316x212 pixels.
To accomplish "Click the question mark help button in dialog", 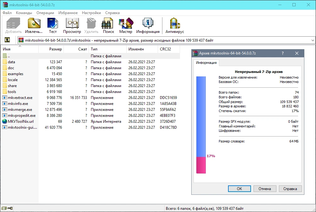I will [x=282, y=53].
